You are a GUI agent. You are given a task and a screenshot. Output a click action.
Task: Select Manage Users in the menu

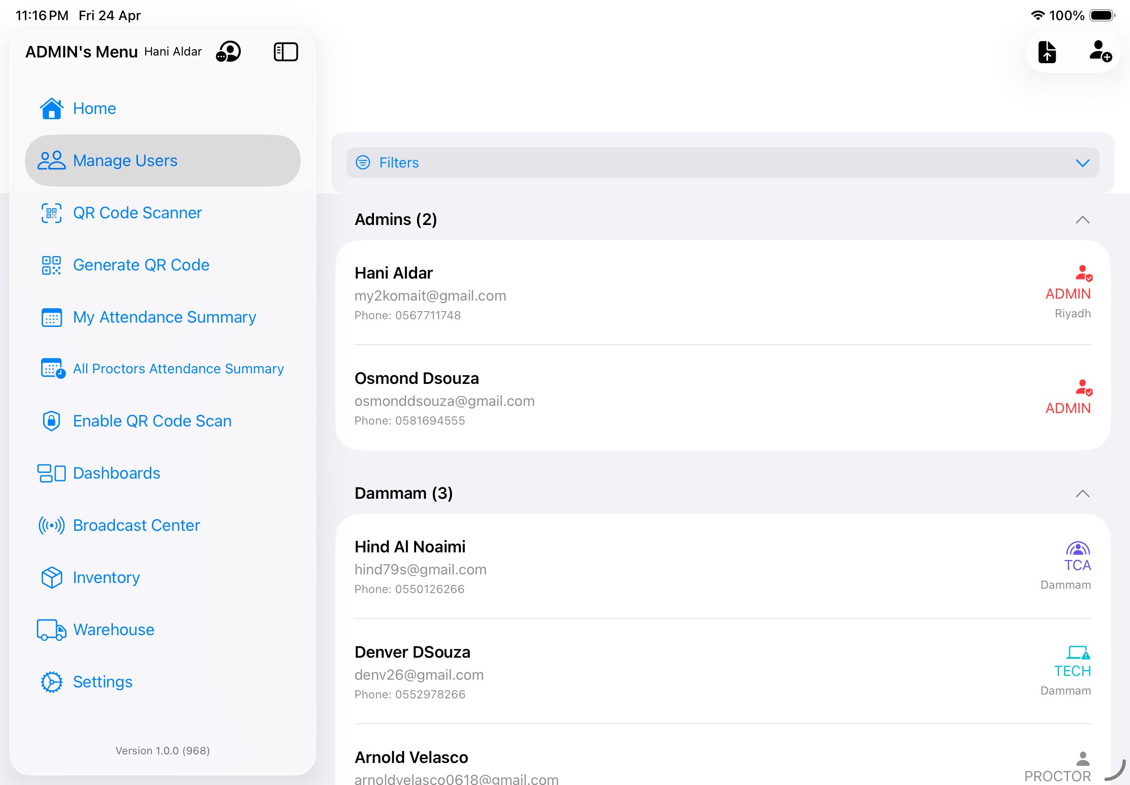point(125,160)
